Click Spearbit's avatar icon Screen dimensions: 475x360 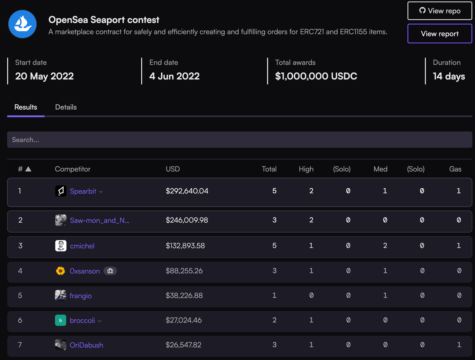(x=61, y=191)
